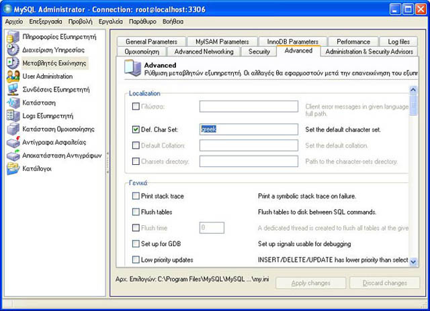Switch to the Log files tab

(398, 42)
